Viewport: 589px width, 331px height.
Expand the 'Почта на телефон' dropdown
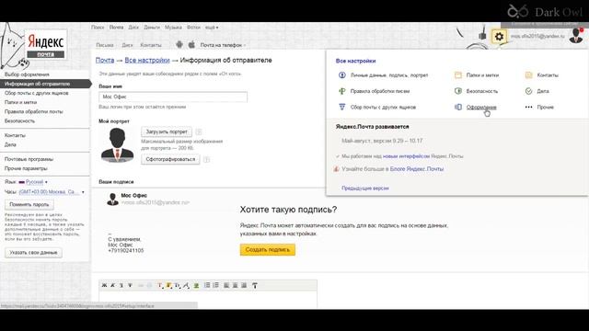click(x=223, y=45)
